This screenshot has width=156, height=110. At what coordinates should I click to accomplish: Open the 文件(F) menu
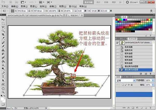(5, 6)
